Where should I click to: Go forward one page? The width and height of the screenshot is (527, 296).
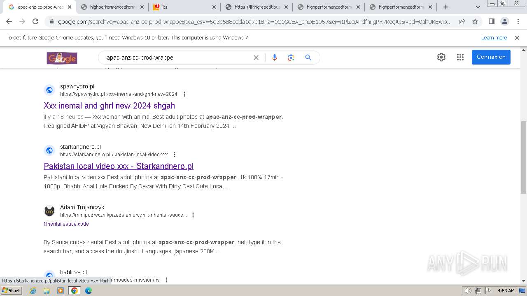(x=22, y=22)
